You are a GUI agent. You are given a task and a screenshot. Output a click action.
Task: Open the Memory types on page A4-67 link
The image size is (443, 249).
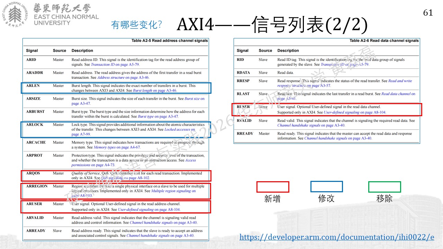point(117,147)
